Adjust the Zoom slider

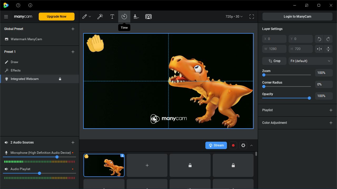pyautogui.click(x=286, y=75)
